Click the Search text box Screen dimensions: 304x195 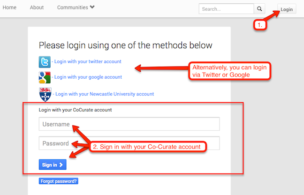pos(226,9)
